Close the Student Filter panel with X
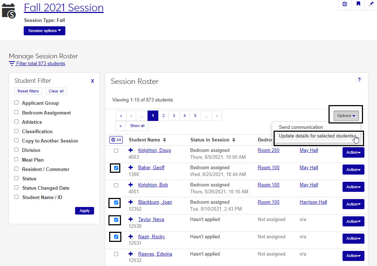 [92, 81]
